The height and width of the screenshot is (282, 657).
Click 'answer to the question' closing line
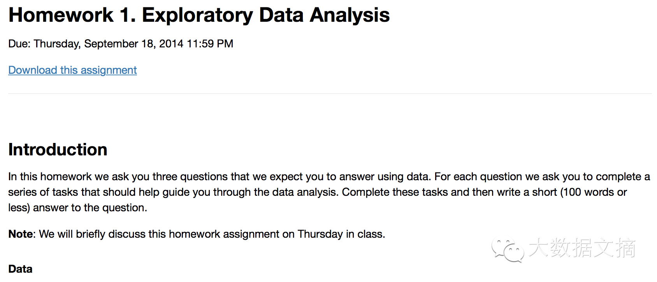point(90,208)
